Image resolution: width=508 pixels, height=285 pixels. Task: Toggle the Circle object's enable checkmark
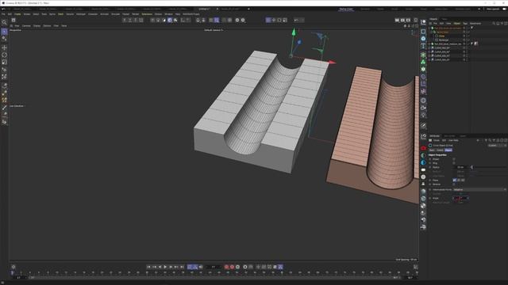tap(468, 36)
